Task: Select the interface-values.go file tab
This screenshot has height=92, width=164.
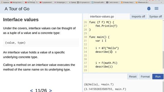Action: [102, 16]
